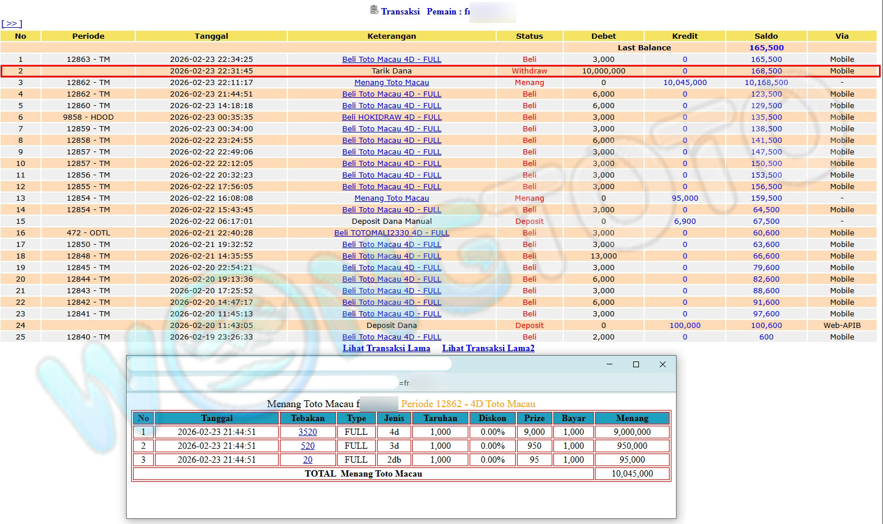The image size is (883, 524).
Task: Click the popup window title bar field
Action: tap(289, 364)
